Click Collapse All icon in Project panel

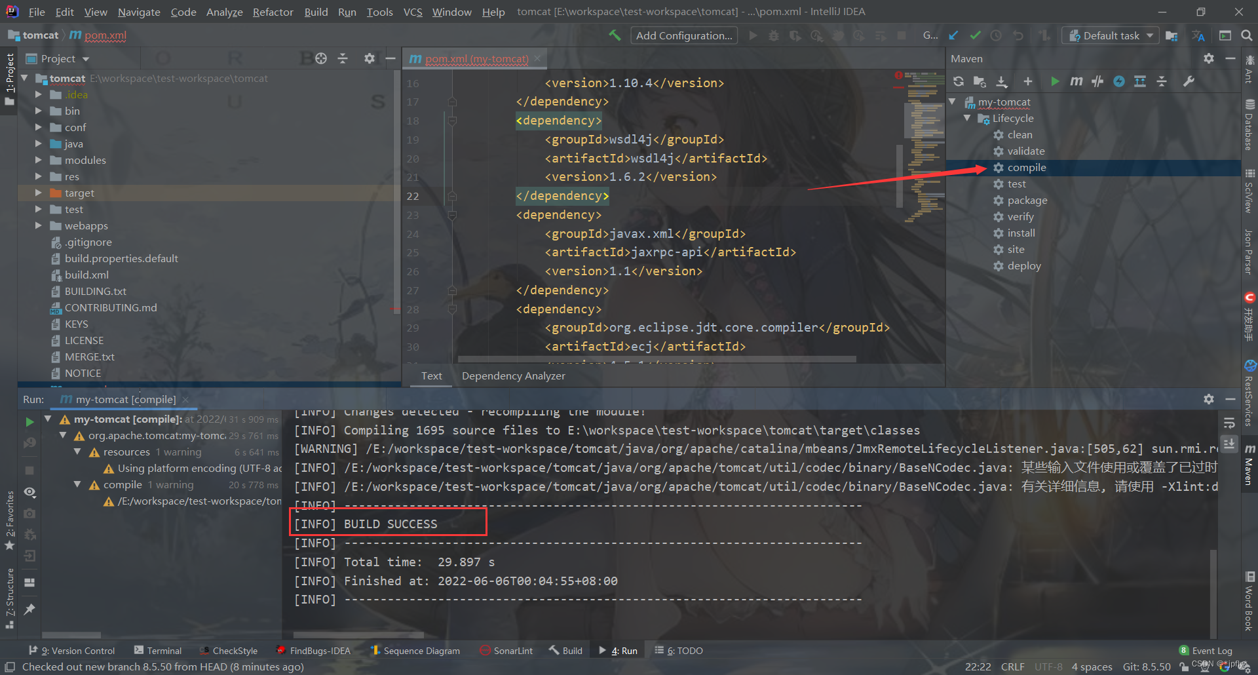point(343,58)
